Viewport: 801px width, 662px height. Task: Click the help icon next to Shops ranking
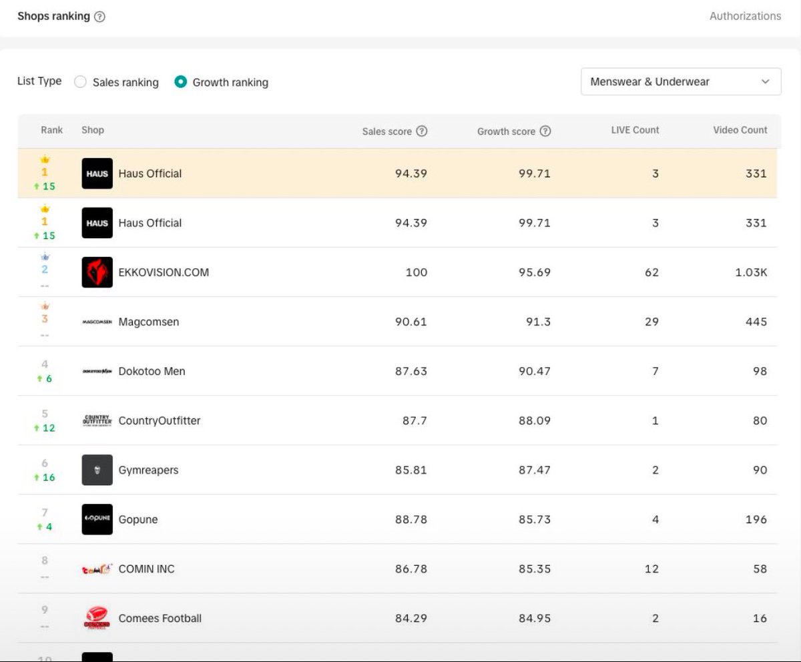(x=99, y=17)
